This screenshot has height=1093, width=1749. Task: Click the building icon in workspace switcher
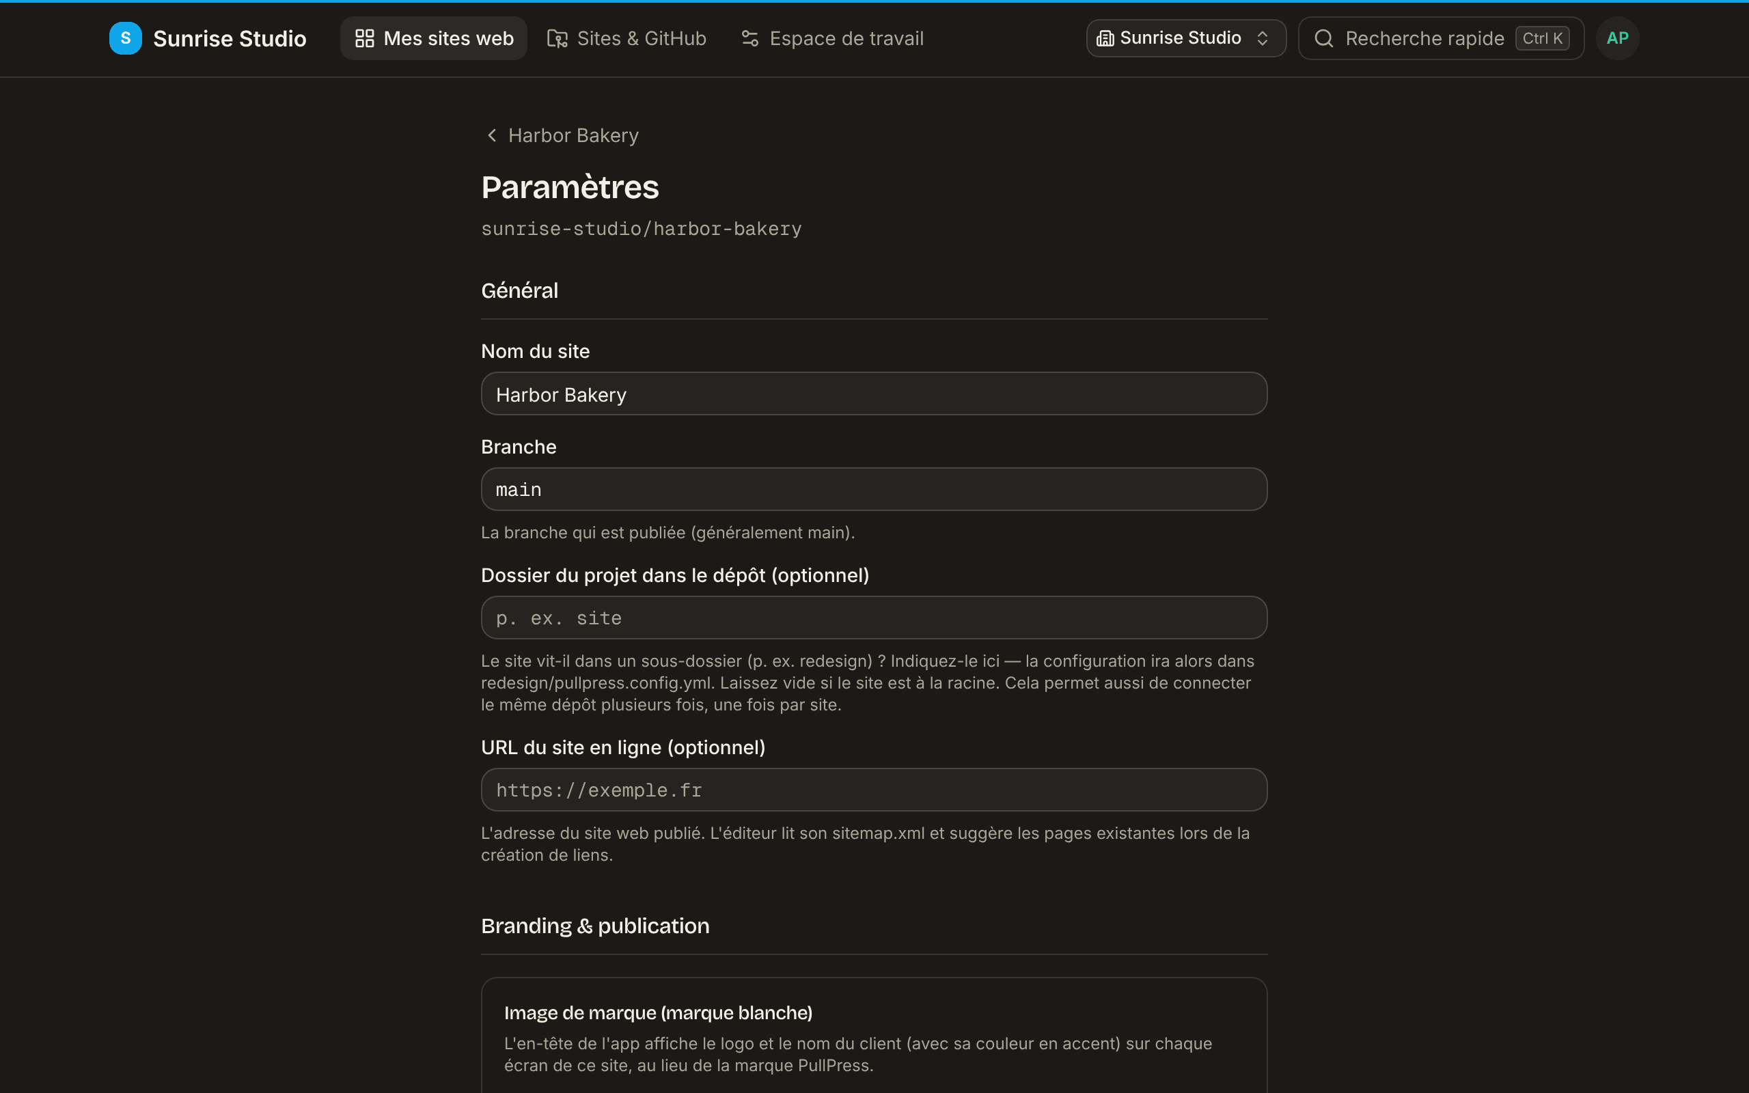click(1105, 38)
